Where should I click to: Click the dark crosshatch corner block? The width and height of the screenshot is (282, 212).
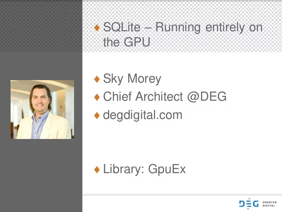click(41, 26)
